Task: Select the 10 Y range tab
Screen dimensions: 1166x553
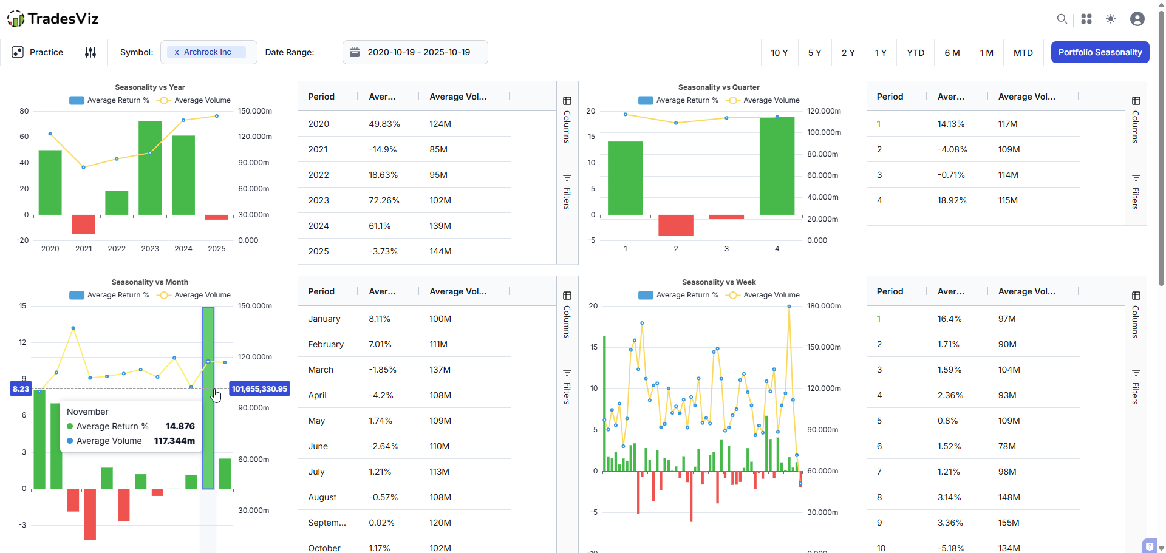Action: coord(780,53)
